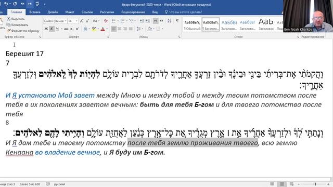Sort the selected text alphabetically
Image resolution: width=333 pixels, height=187 pixels.
[169, 21]
